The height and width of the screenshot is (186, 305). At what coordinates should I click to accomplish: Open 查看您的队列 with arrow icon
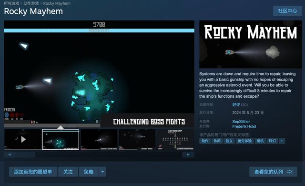(273, 172)
